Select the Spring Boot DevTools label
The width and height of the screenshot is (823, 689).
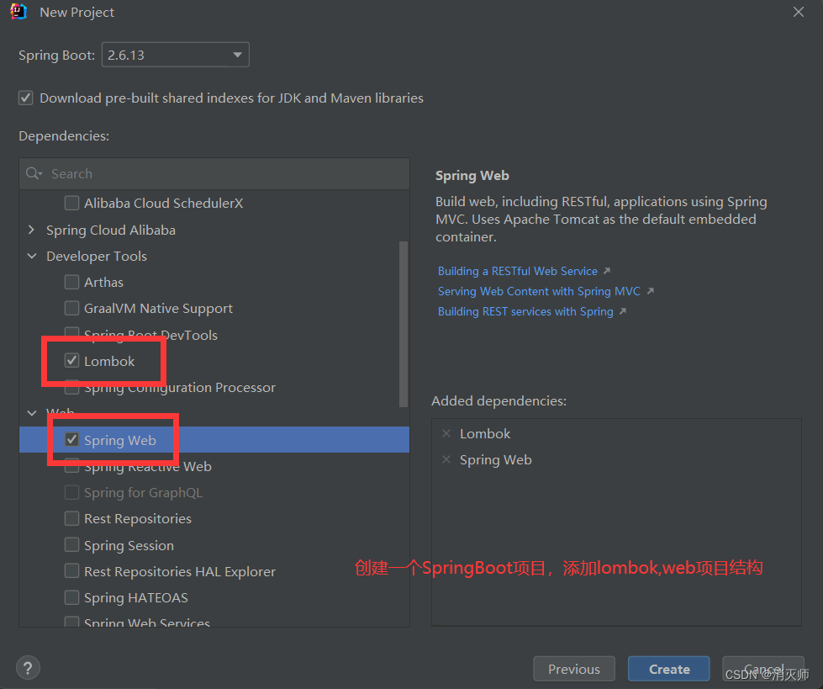150,335
